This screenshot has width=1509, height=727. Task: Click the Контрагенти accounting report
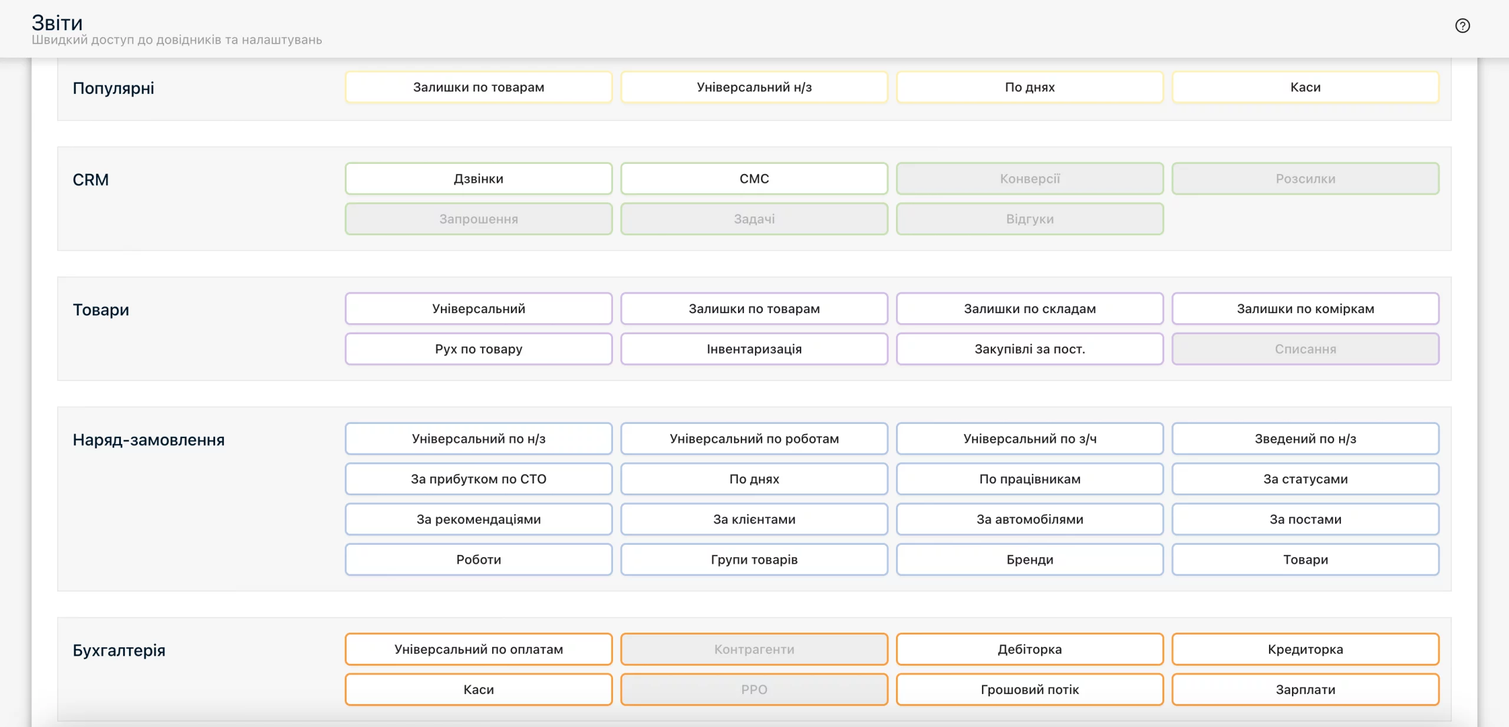[x=754, y=649]
